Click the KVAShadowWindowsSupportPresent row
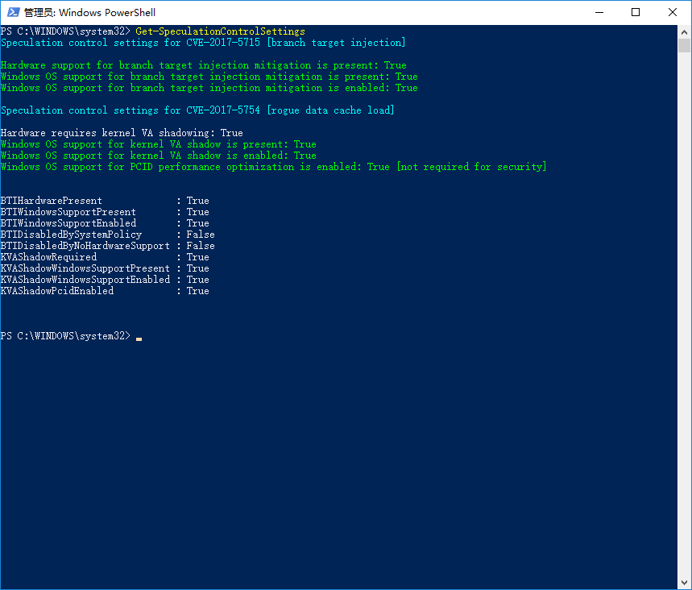Image resolution: width=692 pixels, height=590 pixels. pyautogui.click(x=105, y=268)
